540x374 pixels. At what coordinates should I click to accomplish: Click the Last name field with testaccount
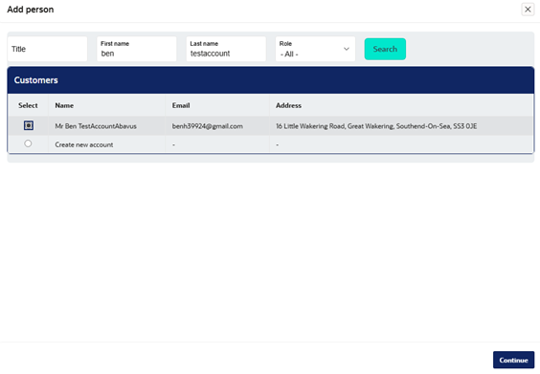tap(226, 49)
